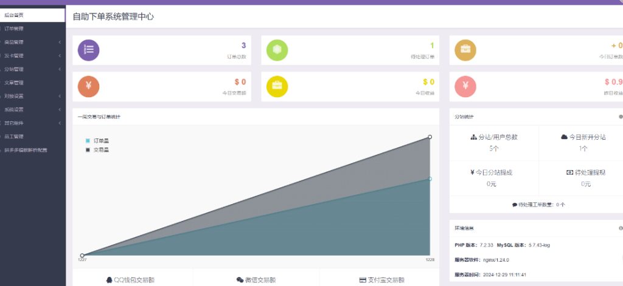Click the 待处理提现 value 0元
623x286 pixels.
pos(586,184)
